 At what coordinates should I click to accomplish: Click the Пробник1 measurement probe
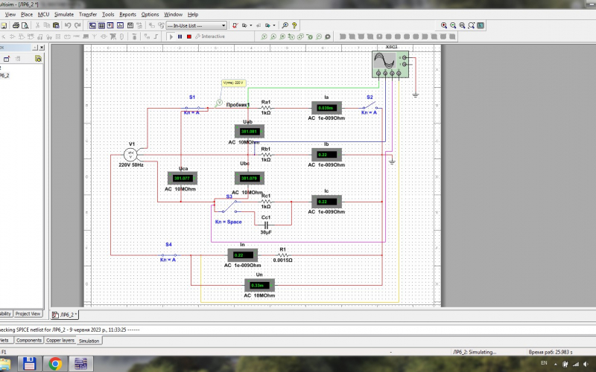point(219,103)
